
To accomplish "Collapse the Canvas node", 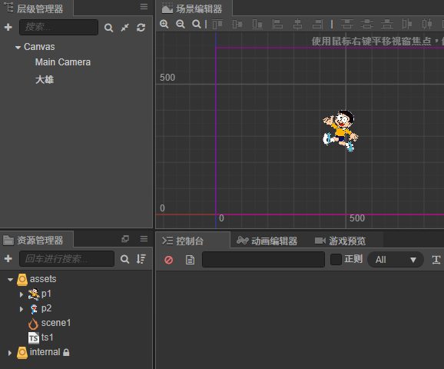I will coord(18,48).
